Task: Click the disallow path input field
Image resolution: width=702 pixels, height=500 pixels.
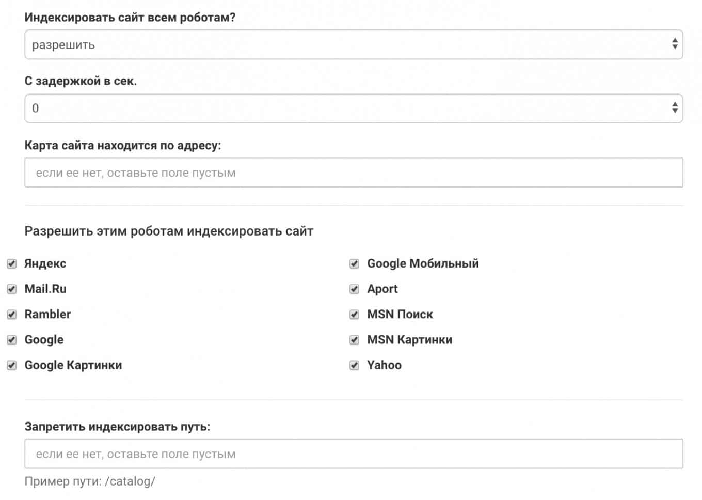Action: [354, 454]
